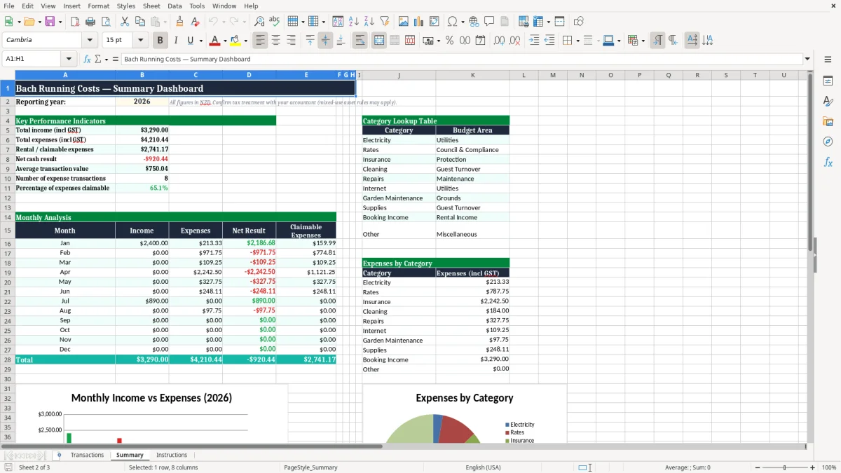This screenshot has width=841, height=473.
Task: Click English (USA) language in status bar
Action: coord(484,467)
